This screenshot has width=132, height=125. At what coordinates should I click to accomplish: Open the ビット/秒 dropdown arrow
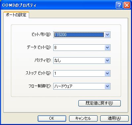coord(107,35)
